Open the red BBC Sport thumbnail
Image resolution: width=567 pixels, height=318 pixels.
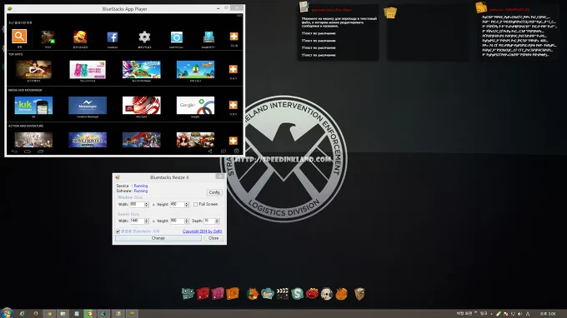click(x=142, y=106)
